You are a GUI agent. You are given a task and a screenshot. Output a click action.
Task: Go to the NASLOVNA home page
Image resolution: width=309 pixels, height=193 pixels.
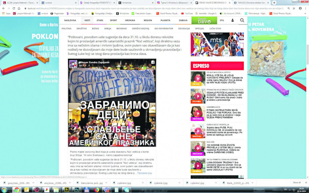pos(70,21)
